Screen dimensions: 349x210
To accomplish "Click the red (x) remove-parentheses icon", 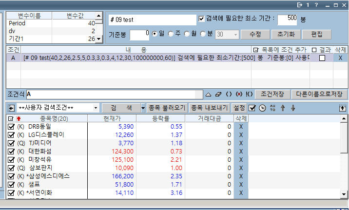I will [239, 95].
